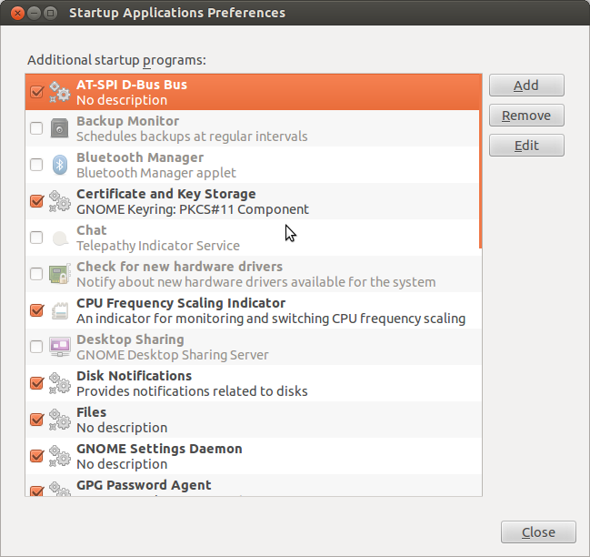590x557 pixels.
Task: Click the Files gears icon
Action: click(x=59, y=420)
